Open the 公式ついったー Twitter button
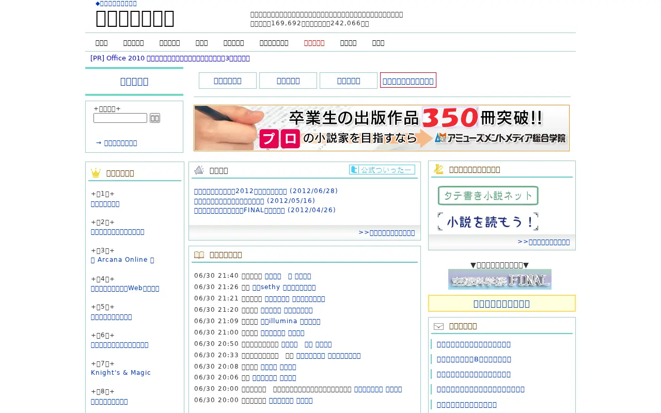This screenshot has height=413, width=661. 382,169
